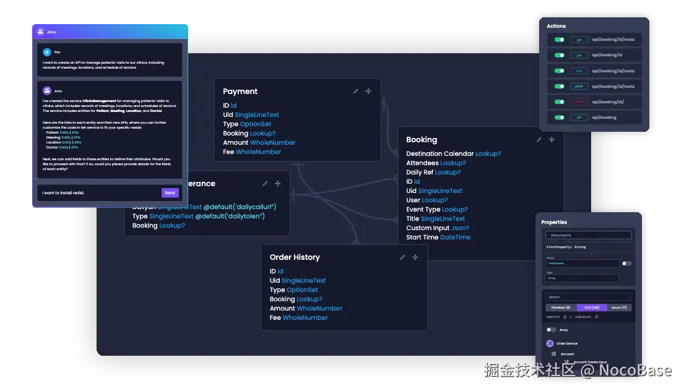Toggle off get api/booking/id action
Screen dimensions: 684x391
point(559,55)
